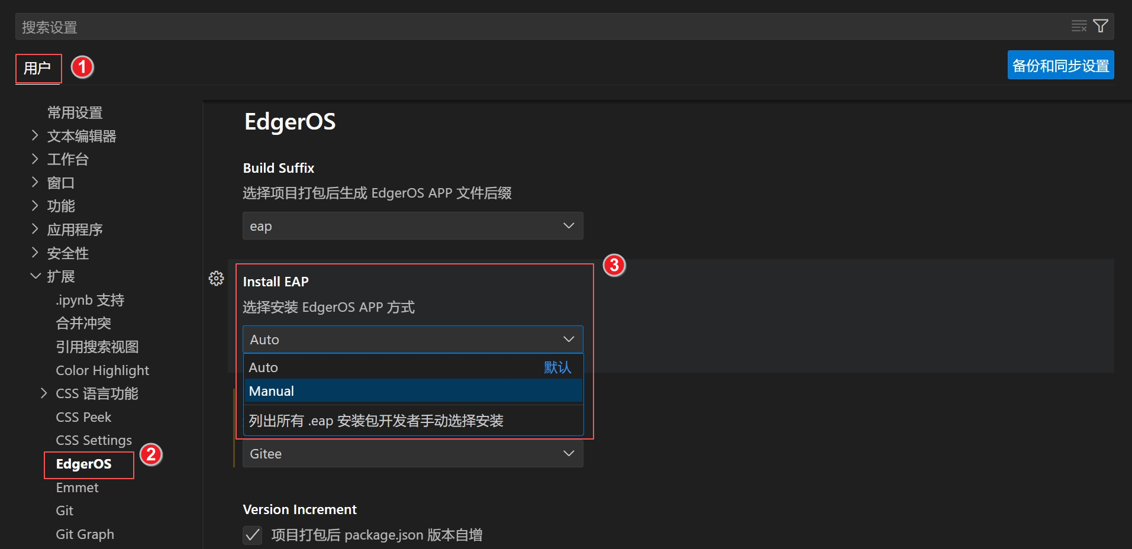The width and height of the screenshot is (1132, 549).
Task: Click the clear settings search icon
Action: coord(1079,25)
